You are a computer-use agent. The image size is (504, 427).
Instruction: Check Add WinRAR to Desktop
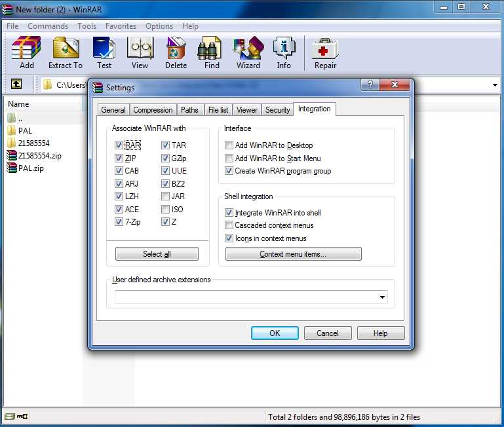tap(229, 145)
